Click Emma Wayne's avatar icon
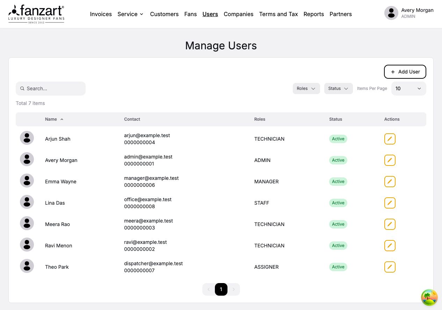The image size is (442, 310). pos(27,181)
